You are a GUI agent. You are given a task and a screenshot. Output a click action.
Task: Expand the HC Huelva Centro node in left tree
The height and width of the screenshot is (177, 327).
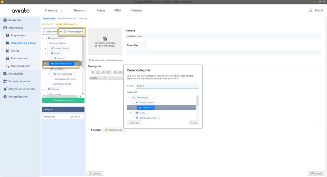click(45, 48)
